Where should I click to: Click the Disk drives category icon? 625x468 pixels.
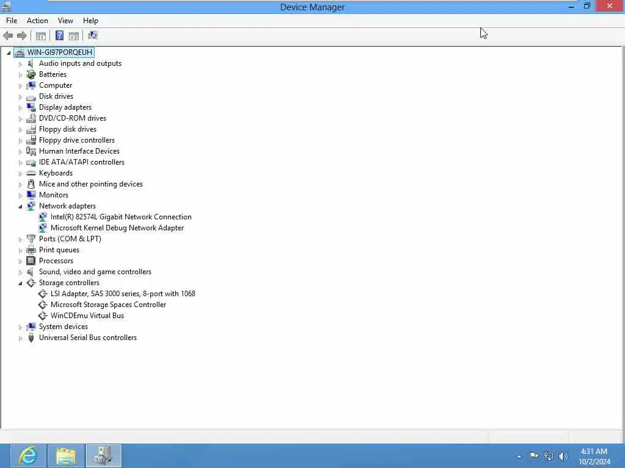pos(31,97)
